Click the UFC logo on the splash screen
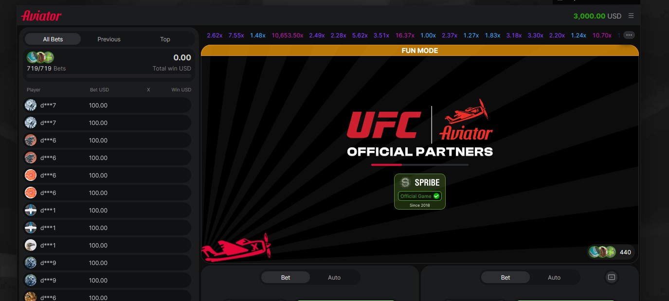This screenshot has height=301, width=669. coord(384,124)
